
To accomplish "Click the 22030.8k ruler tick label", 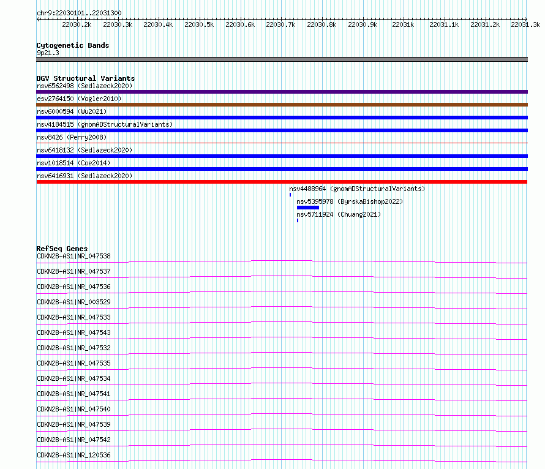I will tap(321, 24).
